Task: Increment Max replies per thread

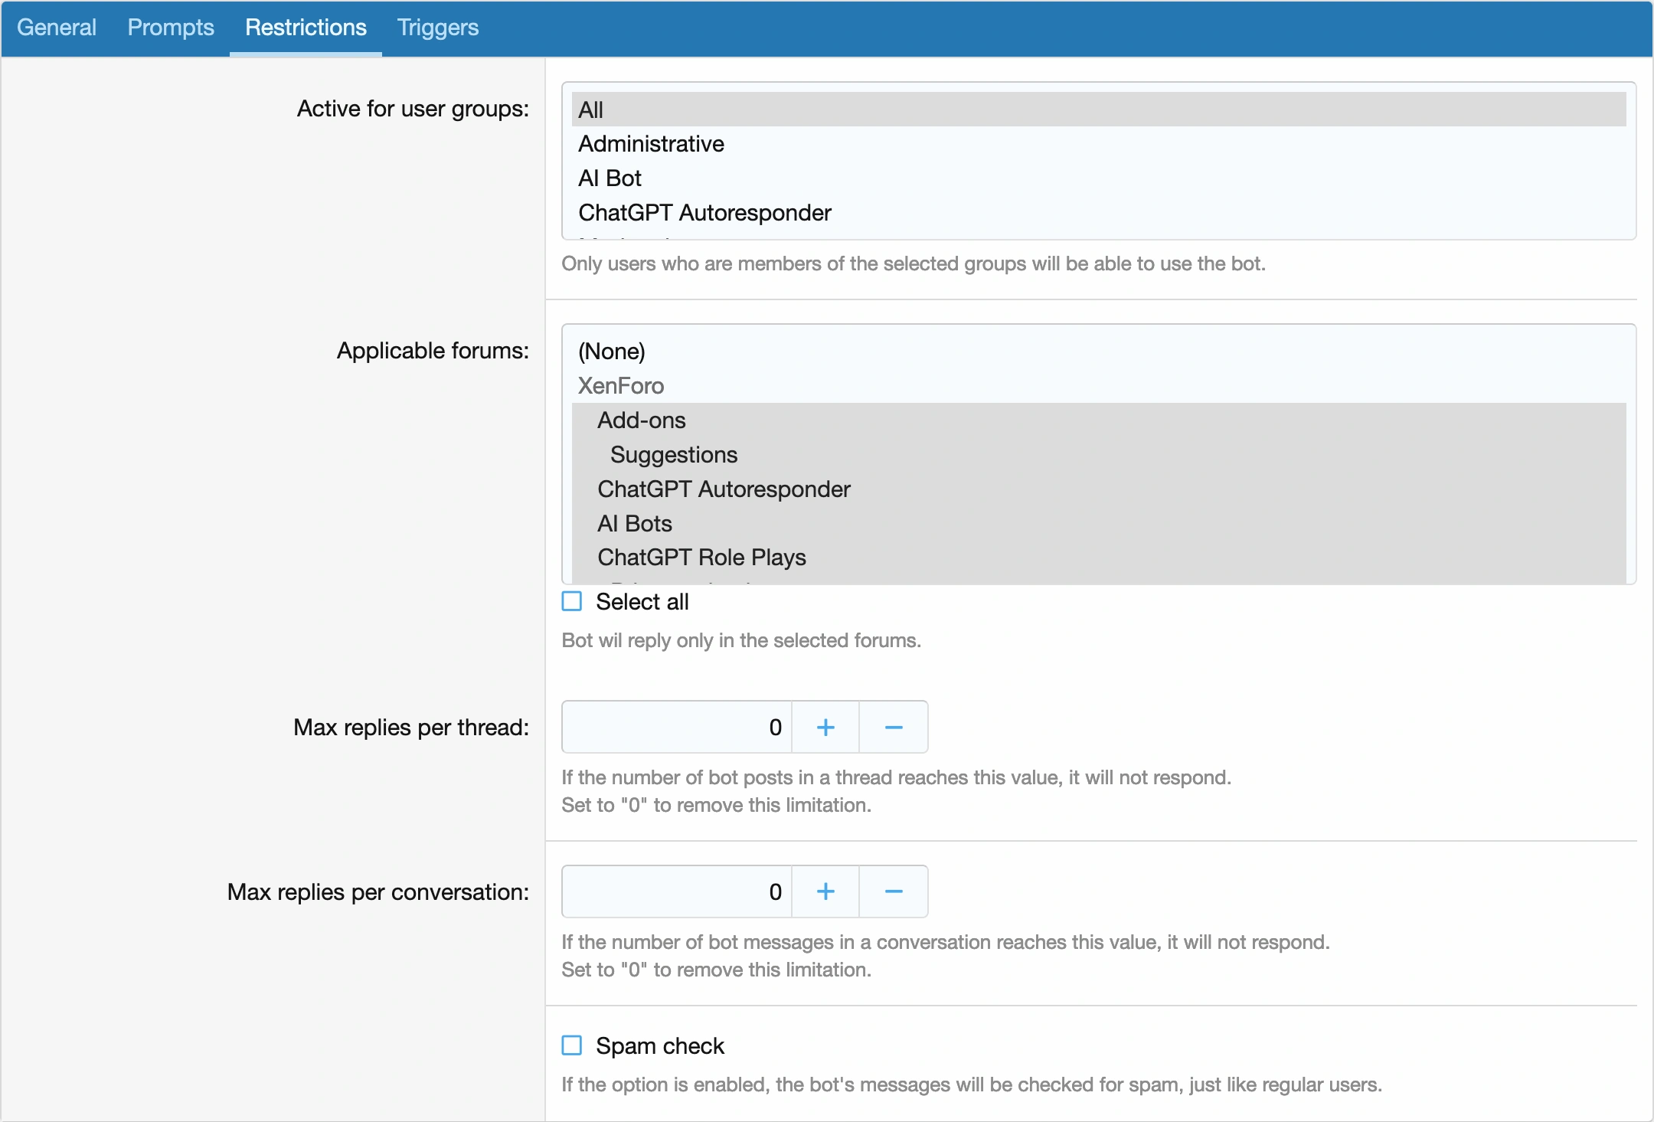Action: point(824,728)
